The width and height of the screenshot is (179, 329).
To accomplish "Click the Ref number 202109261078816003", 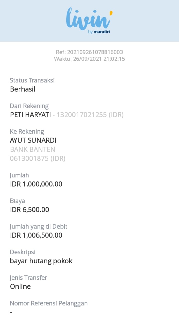I will click(89, 52).
